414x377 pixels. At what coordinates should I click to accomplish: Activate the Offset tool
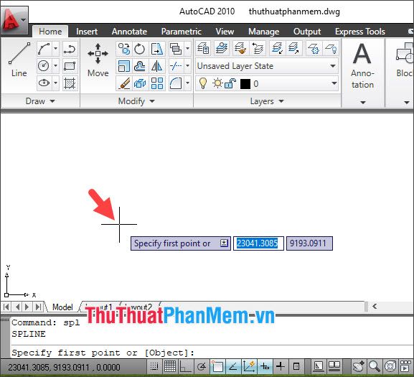140,66
